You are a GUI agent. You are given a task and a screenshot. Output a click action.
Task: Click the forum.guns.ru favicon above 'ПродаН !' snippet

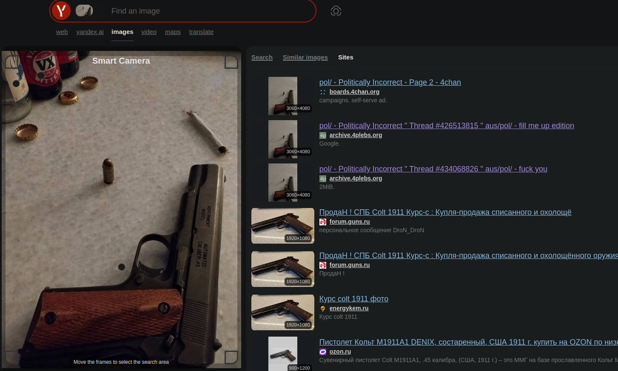pos(323,265)
